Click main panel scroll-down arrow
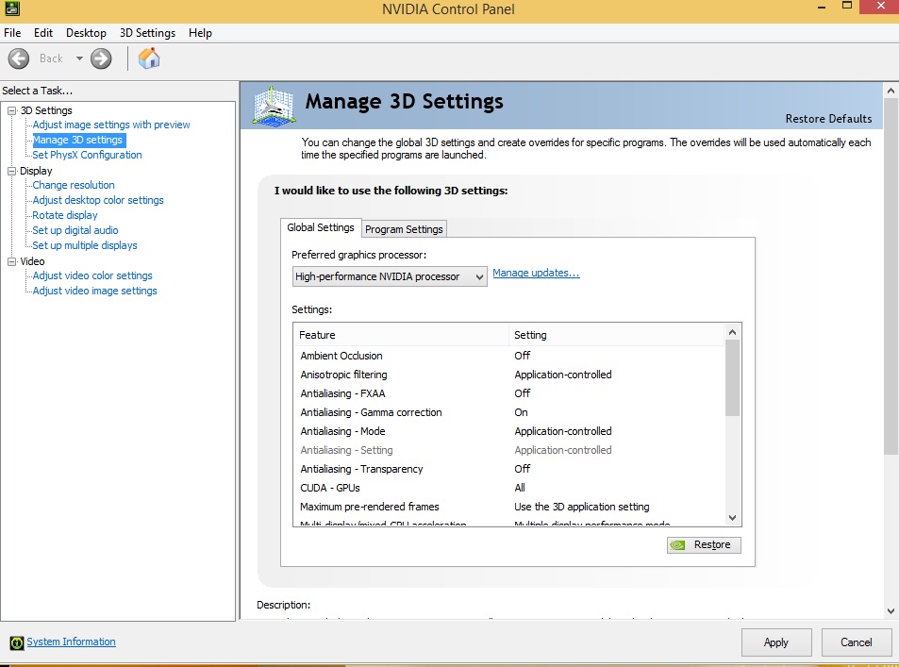The height and width of the screenshot is (667, 899). (x=891, y=611)
